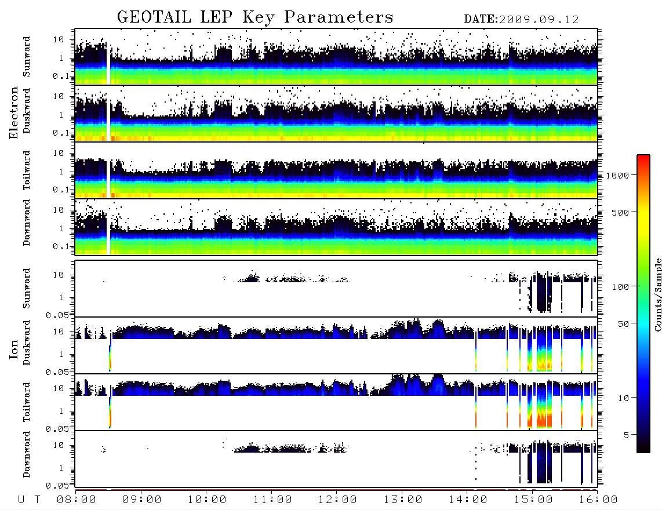Click the Ion group axis label
The width and height of the screenshot is (662, 510).
(13, 349)
